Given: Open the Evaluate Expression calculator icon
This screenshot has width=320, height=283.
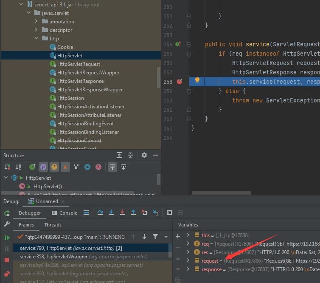Looking at the screenshot, I should (x=169, y=213).
